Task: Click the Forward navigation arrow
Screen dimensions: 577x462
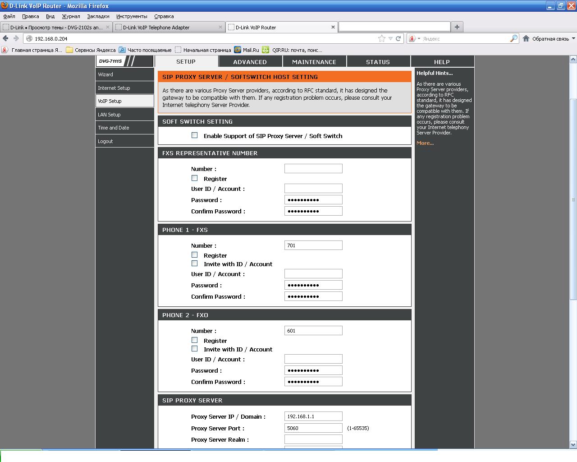Action: (16, 39)
